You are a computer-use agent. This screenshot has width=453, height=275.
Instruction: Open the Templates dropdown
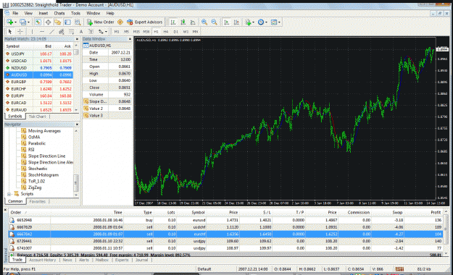tap(275, 22)
